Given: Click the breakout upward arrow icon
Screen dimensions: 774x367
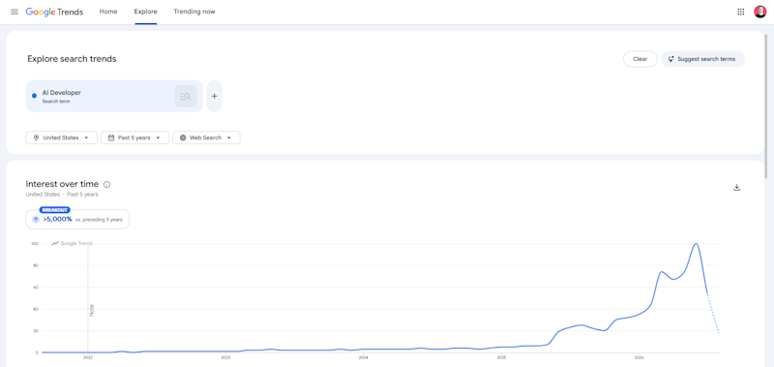Looking at the screenshot, I should click(x=36, y=219).
